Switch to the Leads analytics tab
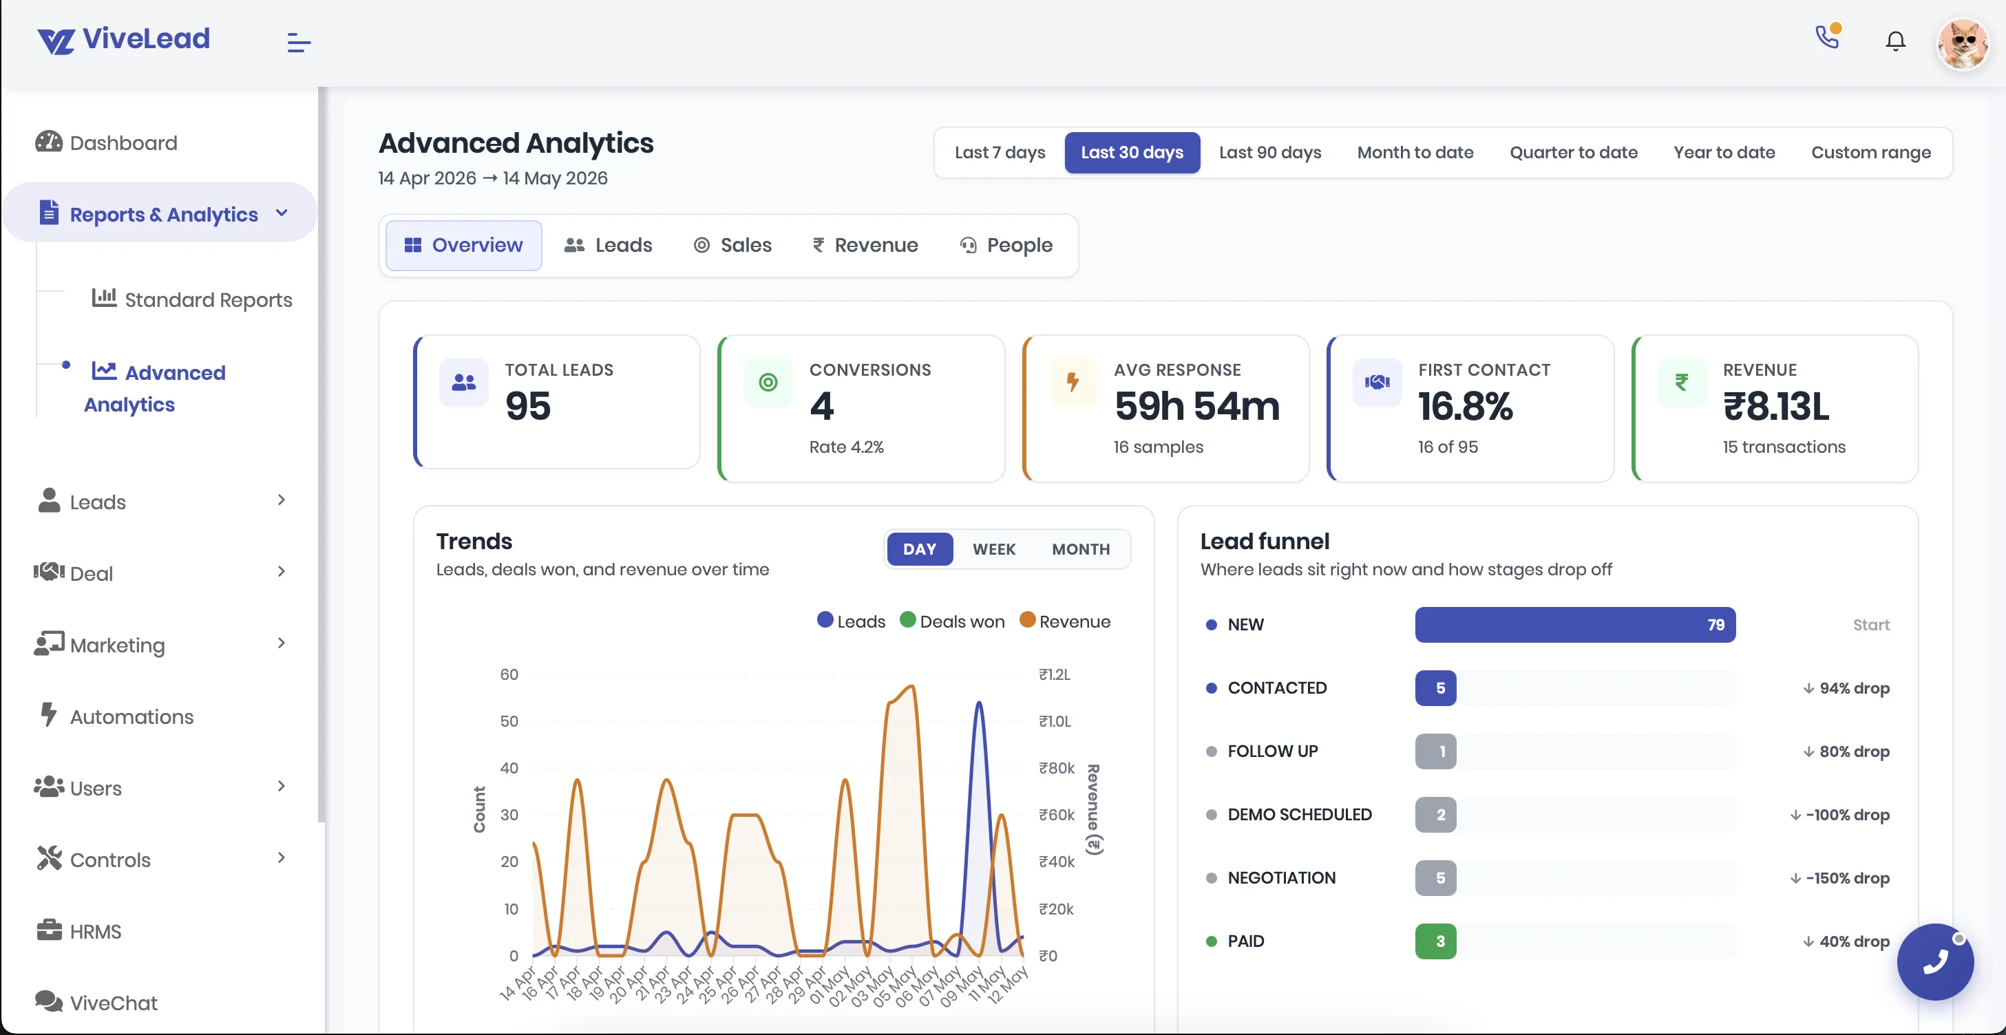2006x1035 pixels. (x=608, y=245)
